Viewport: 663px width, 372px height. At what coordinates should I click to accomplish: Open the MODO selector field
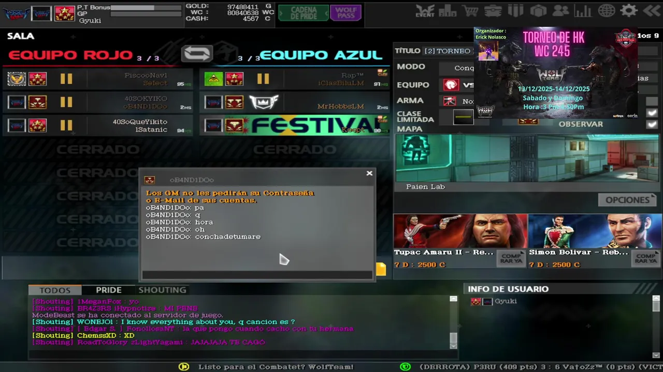tap(456, 68)
